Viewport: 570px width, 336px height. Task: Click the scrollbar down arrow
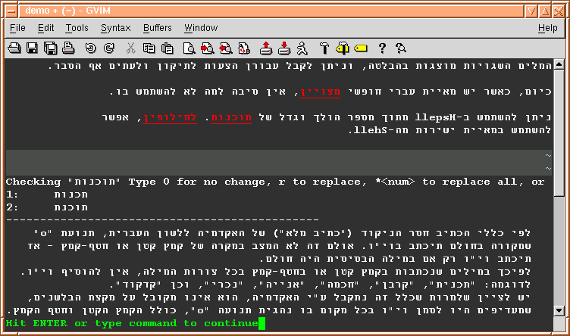click(x=559, y=310)
